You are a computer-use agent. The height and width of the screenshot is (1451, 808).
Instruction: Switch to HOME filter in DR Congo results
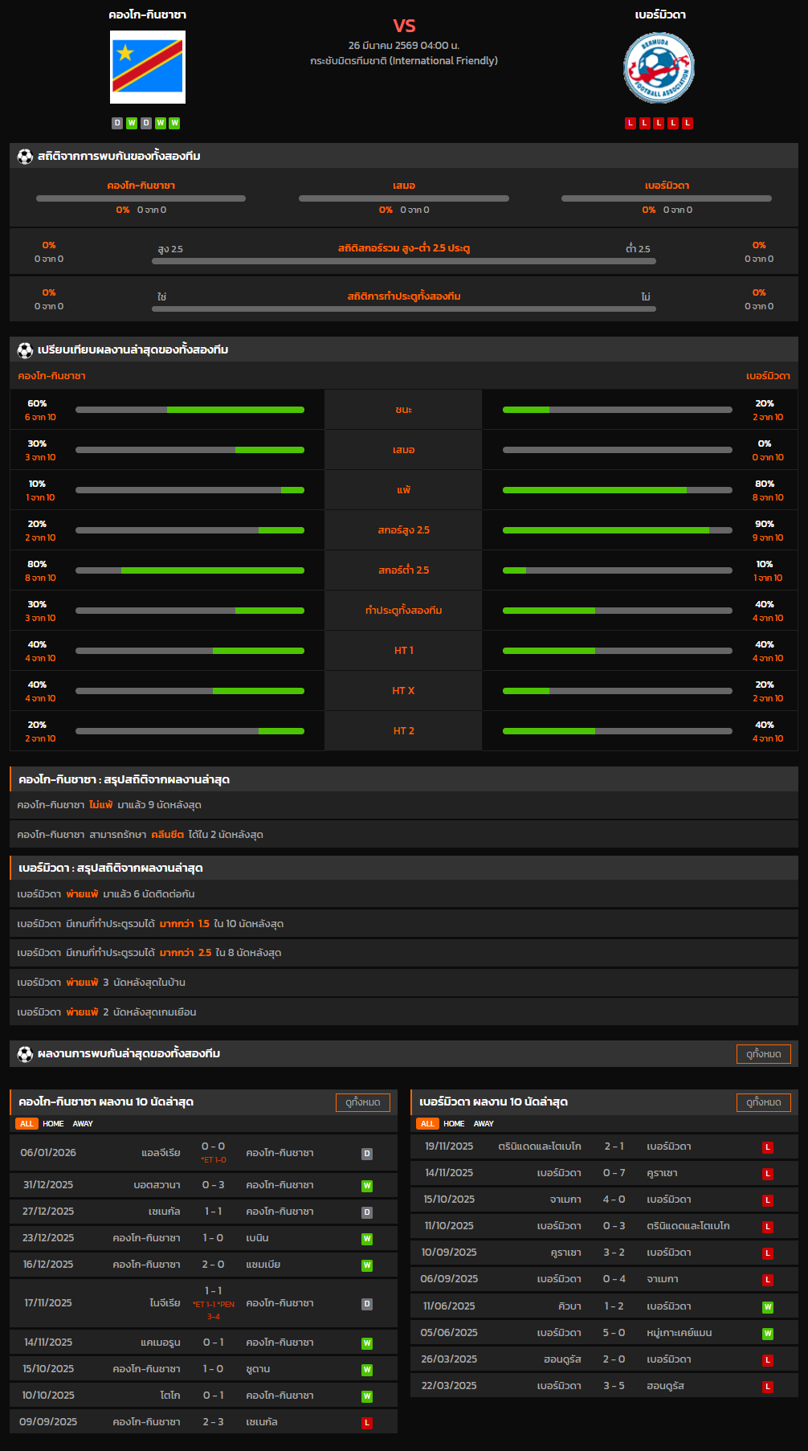pyautogui.click(x=53, y=1124)
